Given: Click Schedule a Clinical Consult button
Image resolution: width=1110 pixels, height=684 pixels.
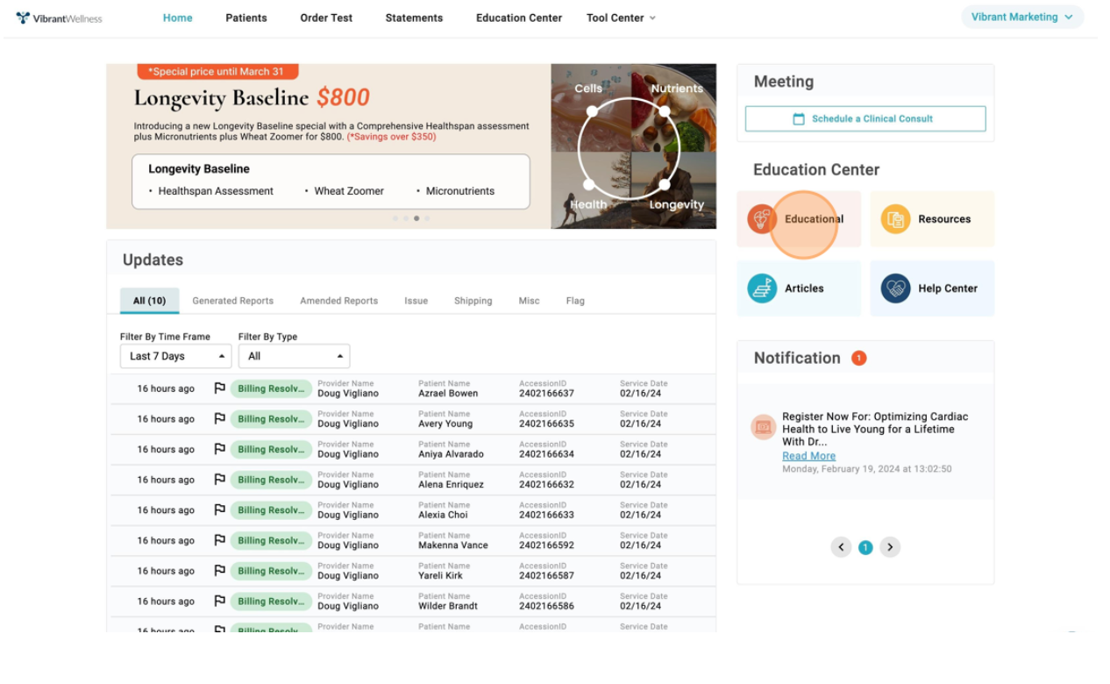Looking at the screenshot, I should 865,118.
